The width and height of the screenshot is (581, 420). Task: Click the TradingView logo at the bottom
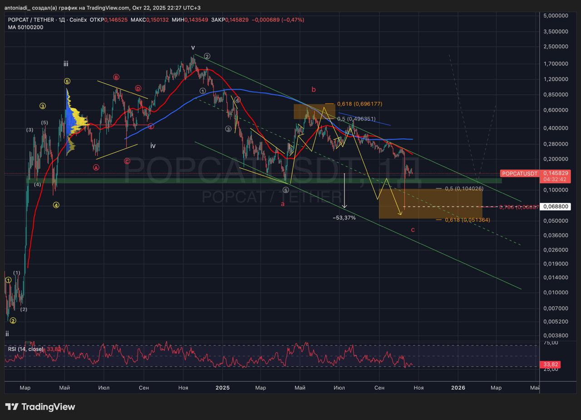40,407
